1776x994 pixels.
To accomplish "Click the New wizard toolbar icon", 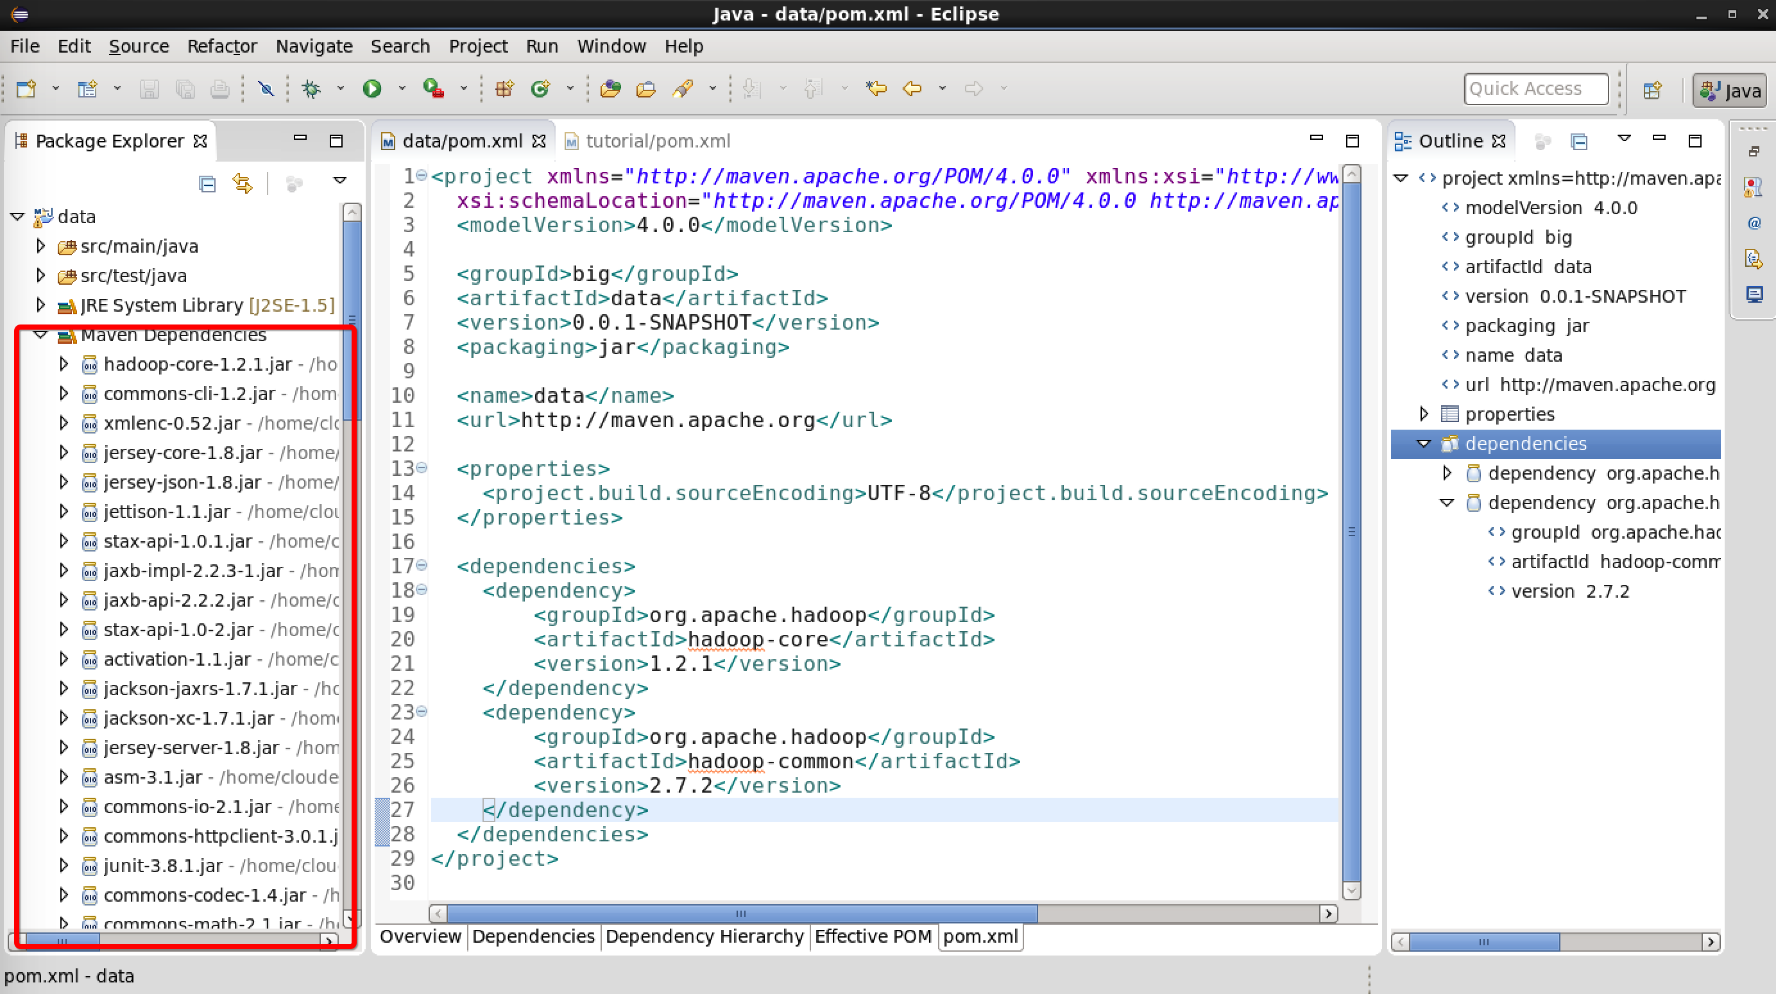I will pos(26,88).
